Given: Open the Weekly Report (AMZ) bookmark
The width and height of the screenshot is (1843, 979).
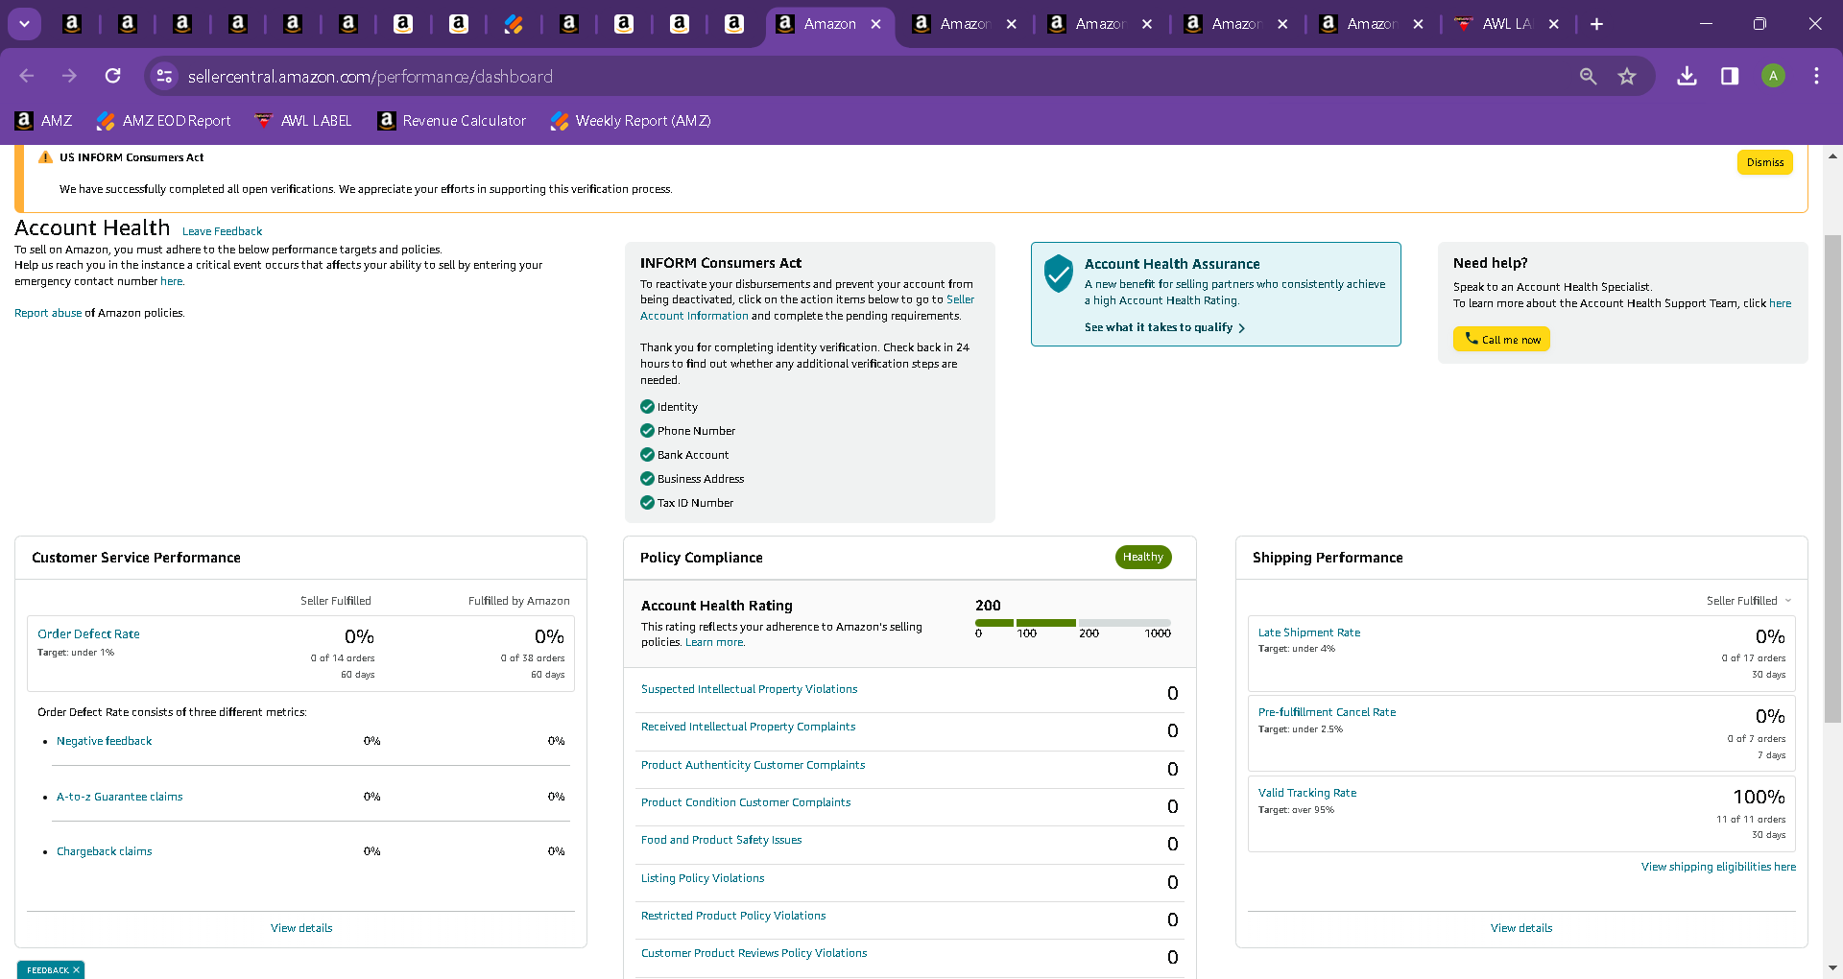Looking at the screenshot, I should 631,121.
